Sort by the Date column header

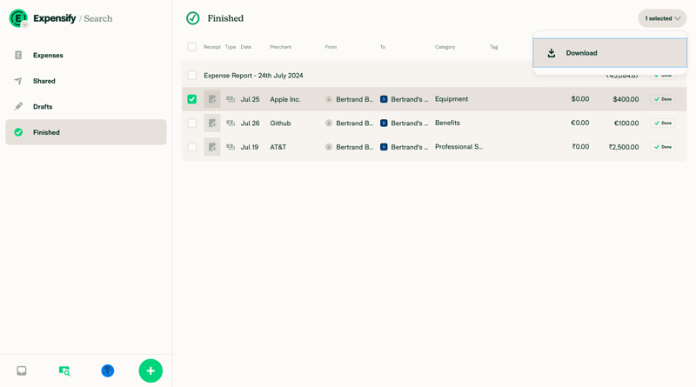click(246, 47)
